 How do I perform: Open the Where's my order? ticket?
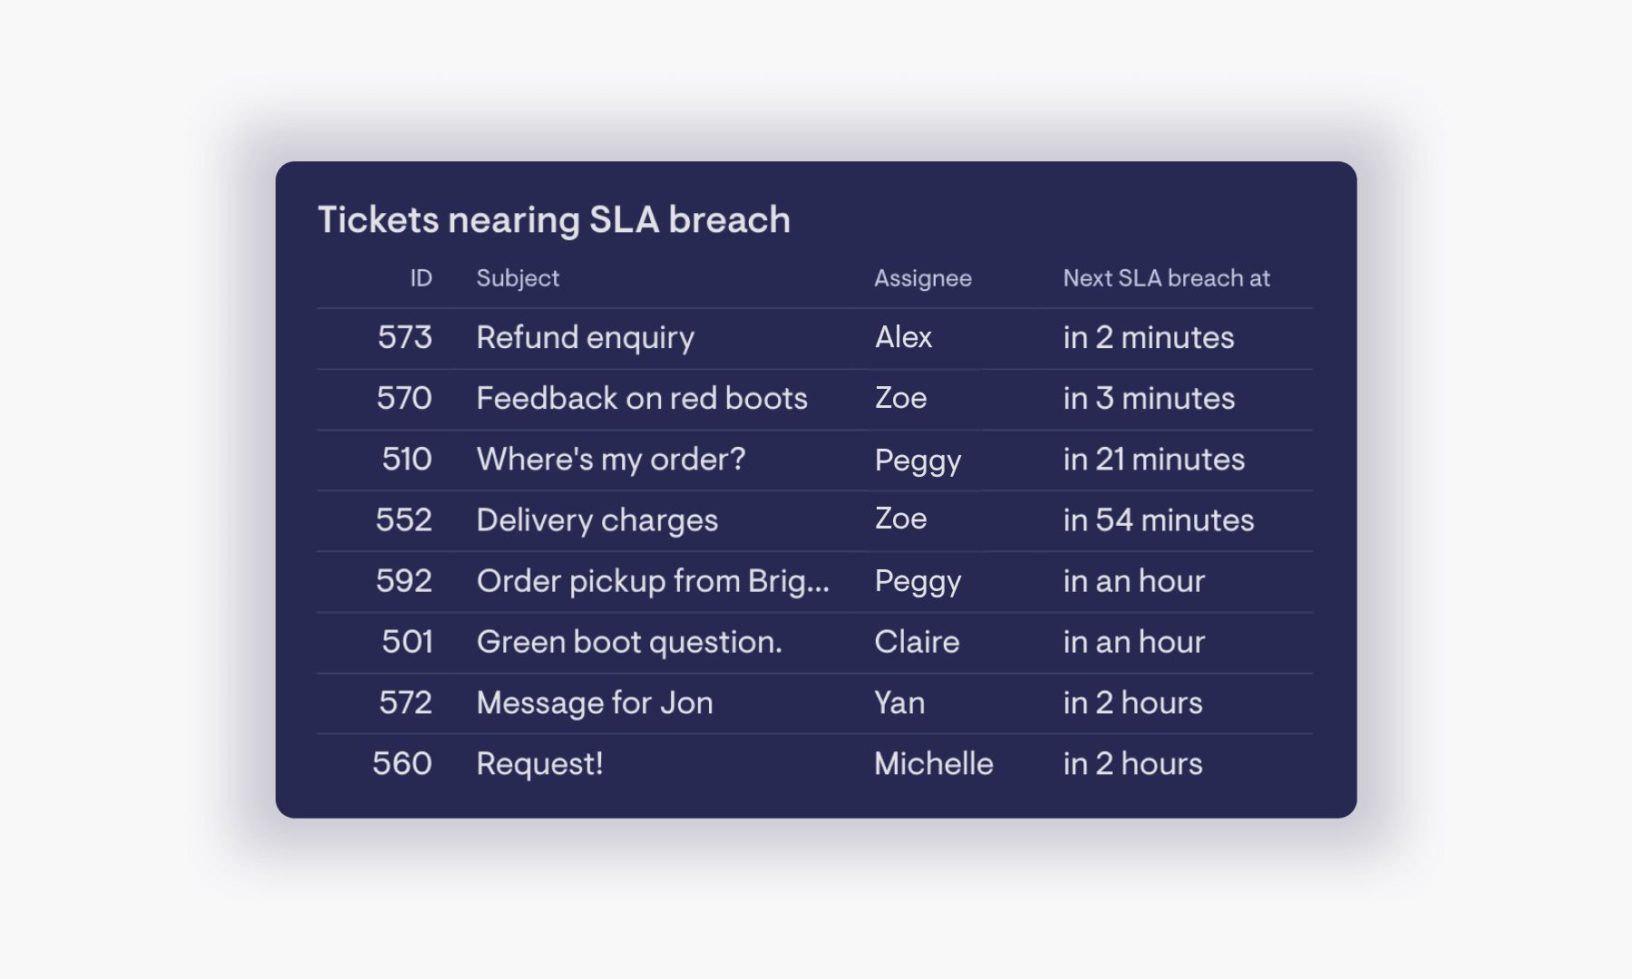click(611, 460)
